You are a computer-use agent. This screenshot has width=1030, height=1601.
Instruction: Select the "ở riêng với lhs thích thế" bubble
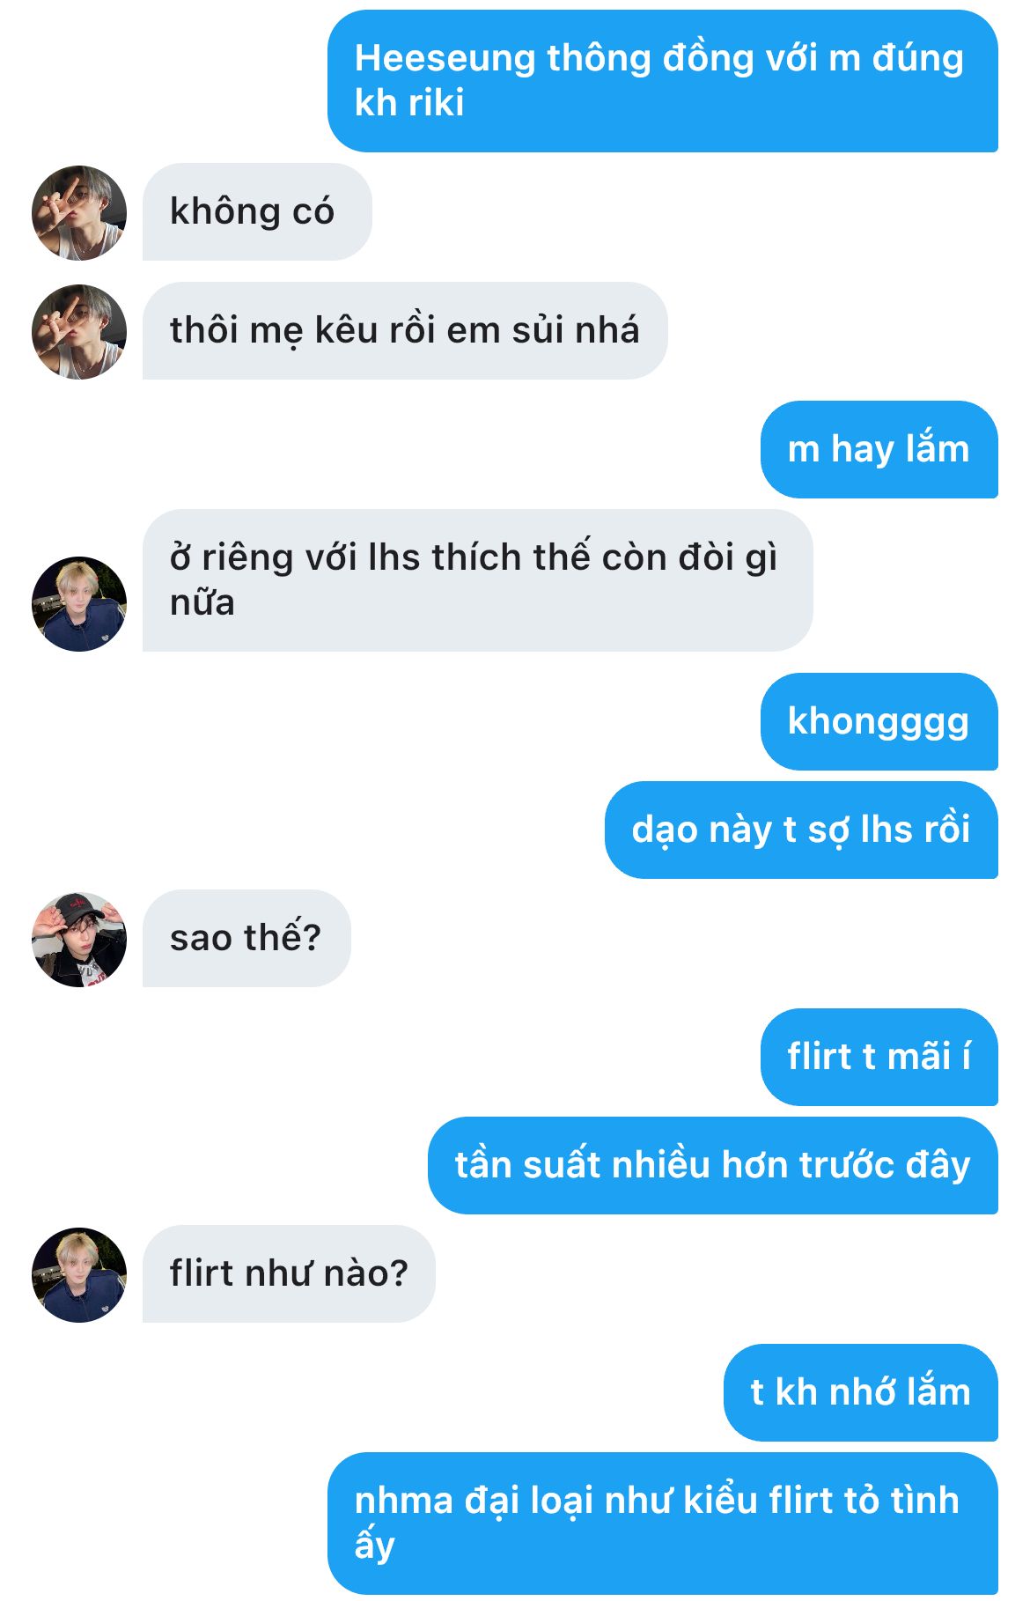click(476, 580)
